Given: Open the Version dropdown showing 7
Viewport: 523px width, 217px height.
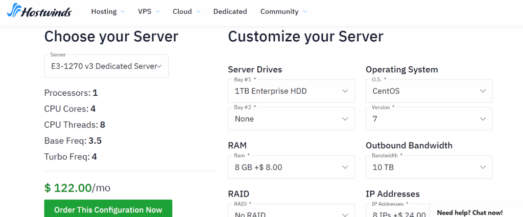Looking at the screenshot, I should (x=429, y=119).
